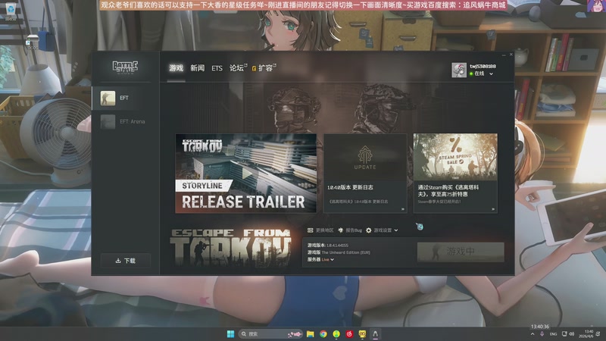This screenshot has width=606, height=341.
Task: Switch to the 新闻 tab
Action: click(x=198, y=68)
